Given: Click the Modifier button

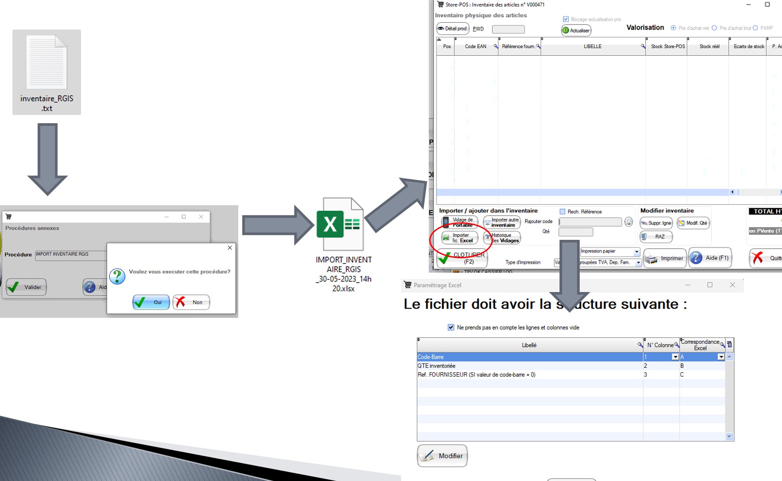Looking at the screenshot, I should pos(442,456).
